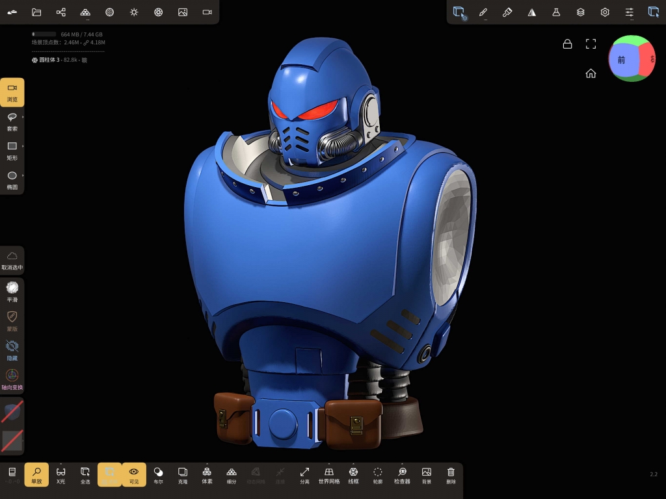
Task: Reset view with the home icon
Action: pyautogui.click(x=591, y=73)
